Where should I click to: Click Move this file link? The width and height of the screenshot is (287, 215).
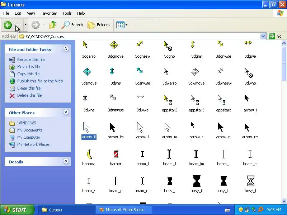(29, 67)
